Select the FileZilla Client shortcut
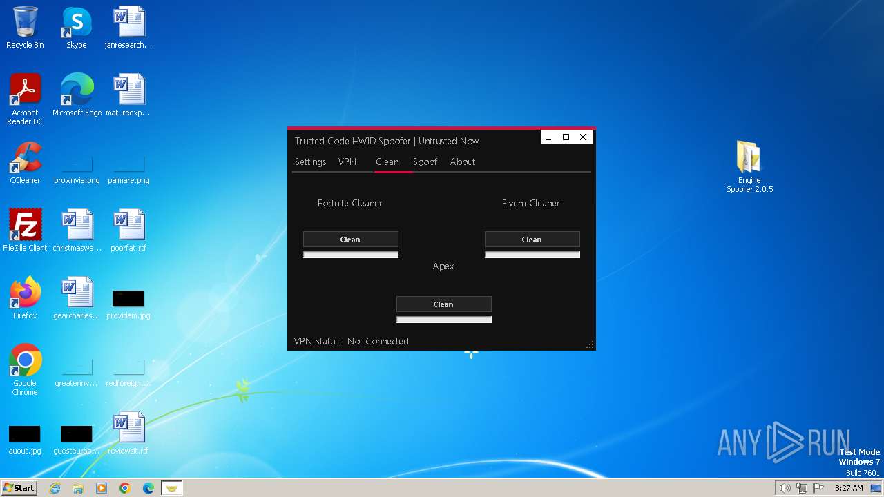The height and width of the screenshot is (497, 884). [x=25, y=231]
